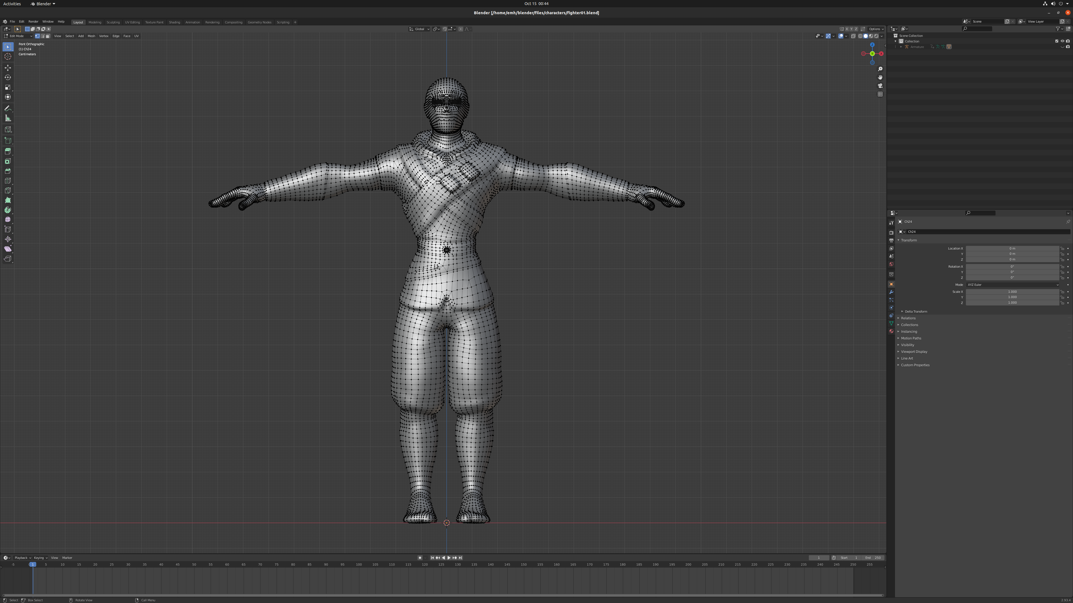Screen dimensions: 1073x603
Task: Enable face select mode
Action: tap(48, 36)
